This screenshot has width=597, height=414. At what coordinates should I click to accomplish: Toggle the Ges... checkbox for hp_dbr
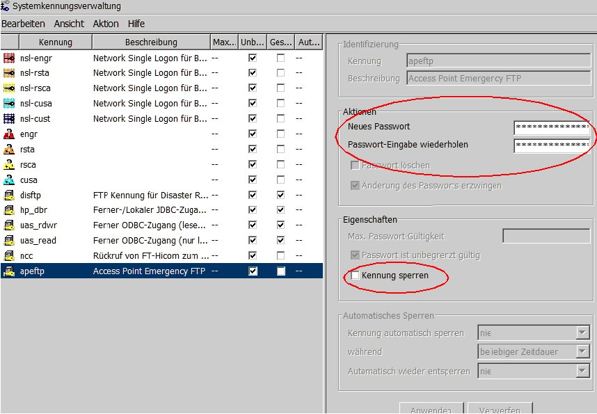tap(280, 210)
